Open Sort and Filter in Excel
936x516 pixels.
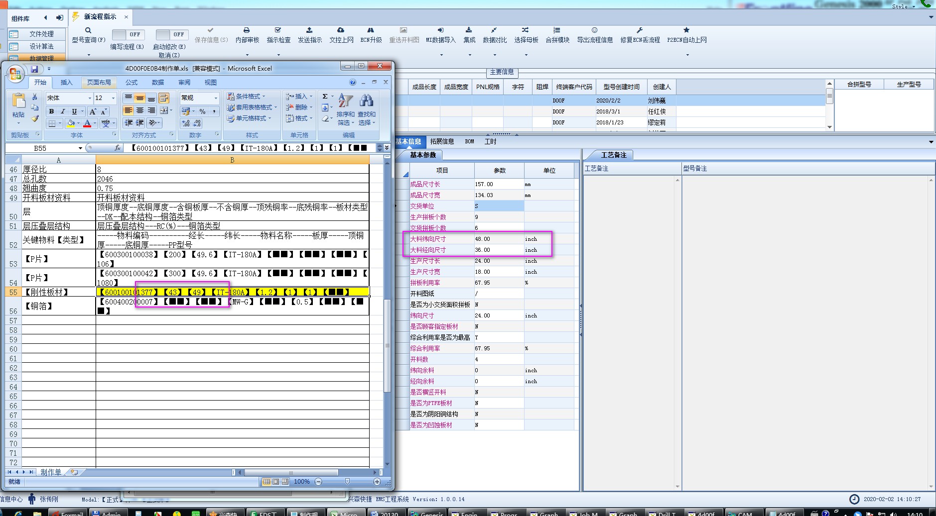pyautogui.click(x=346, y=109)
